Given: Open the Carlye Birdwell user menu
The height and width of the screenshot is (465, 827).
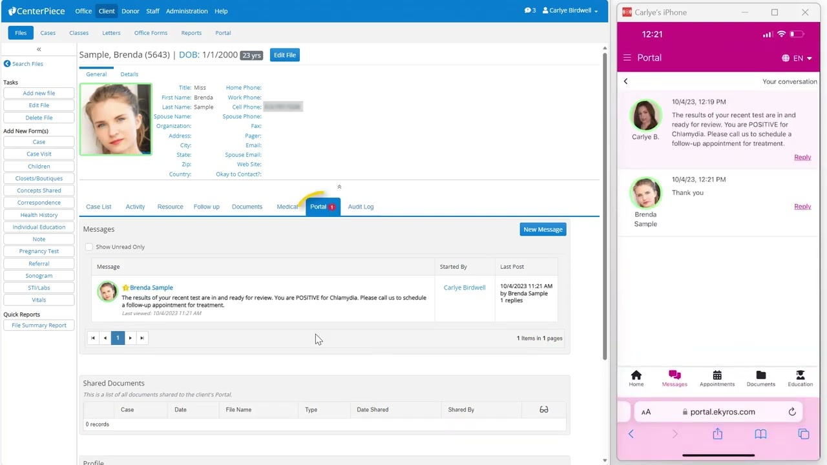Looking at the screenshot, I should tap(570, 10).
